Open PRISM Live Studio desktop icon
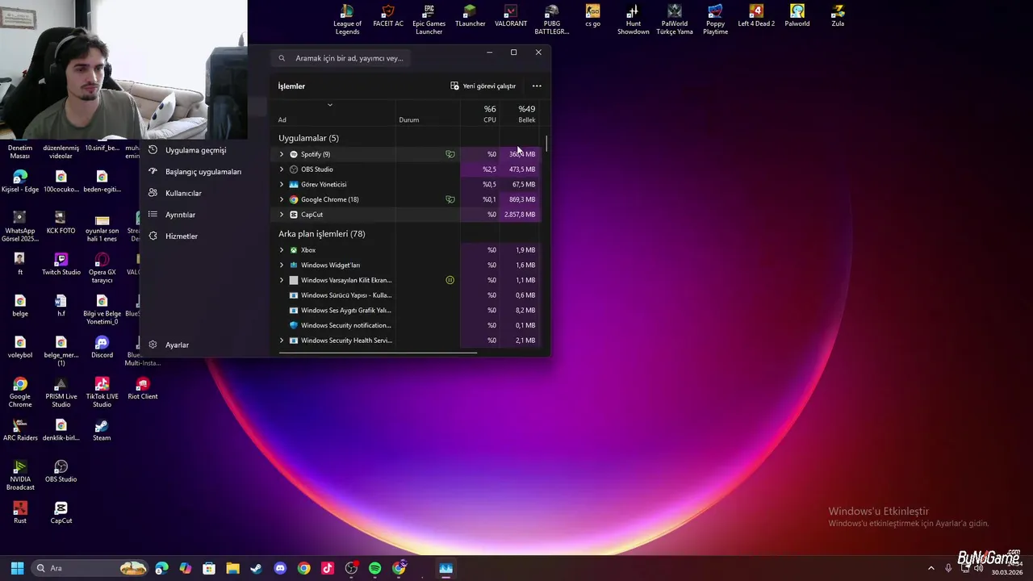 point(61,392)
